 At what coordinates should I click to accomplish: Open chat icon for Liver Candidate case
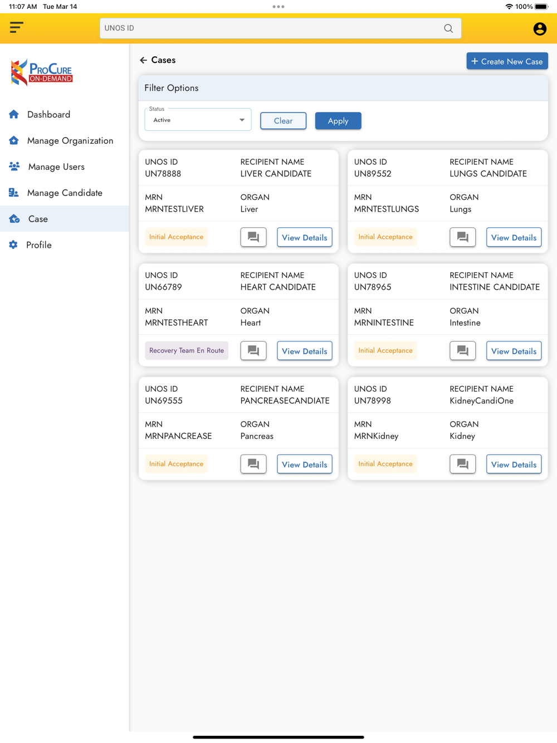pos(253,237)
